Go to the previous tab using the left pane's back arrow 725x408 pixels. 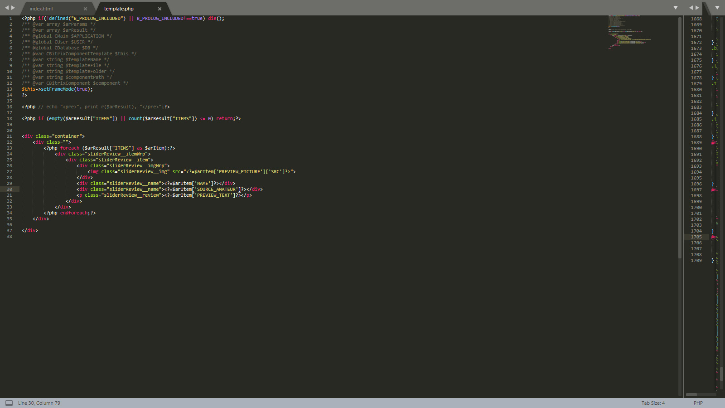(x=7, y=8)
